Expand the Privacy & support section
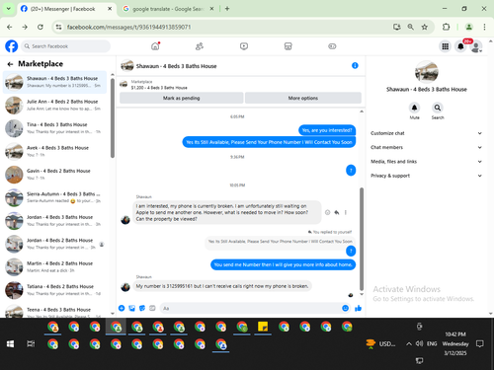This screenshot has height=370, width=494. (426, 176)
